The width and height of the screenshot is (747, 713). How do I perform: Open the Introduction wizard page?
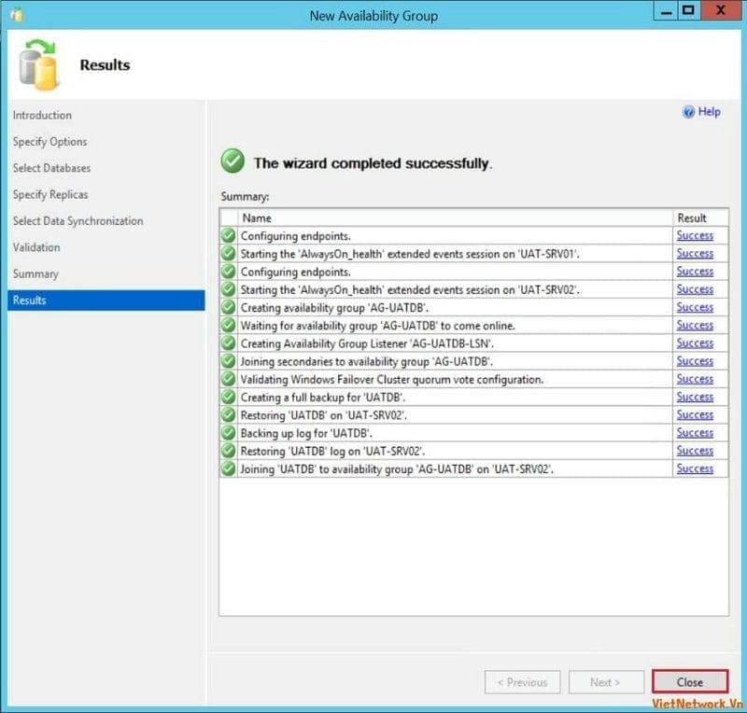(x=42, y=116)
